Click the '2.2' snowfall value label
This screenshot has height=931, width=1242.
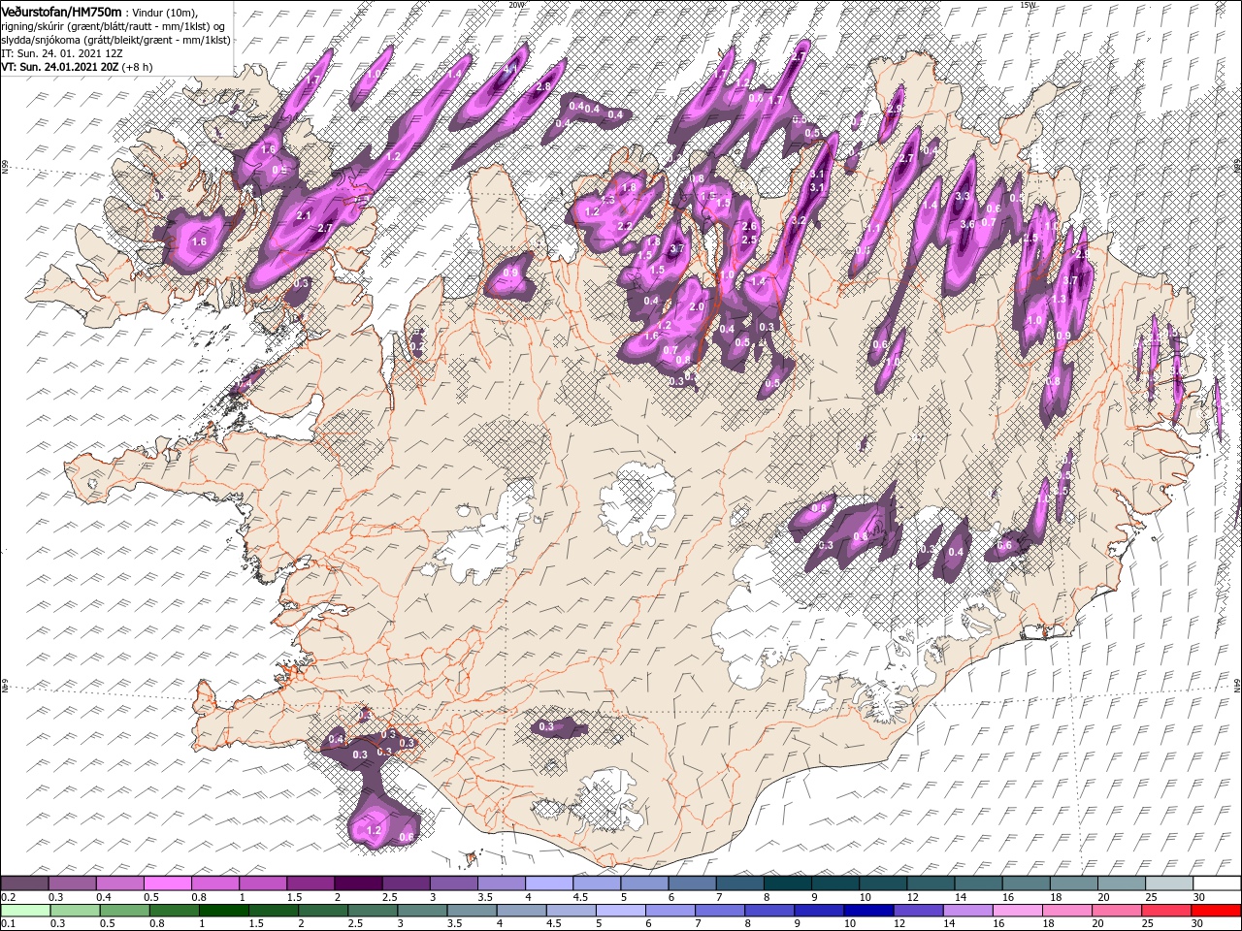point(625,226)
